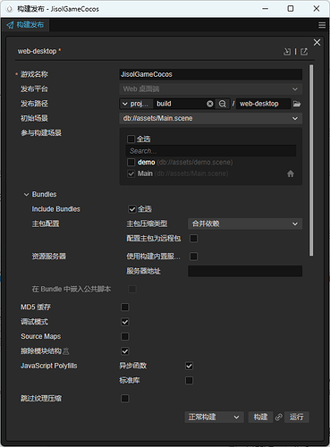Click the app icon in the title bar
330x447 pixels.
9,9
